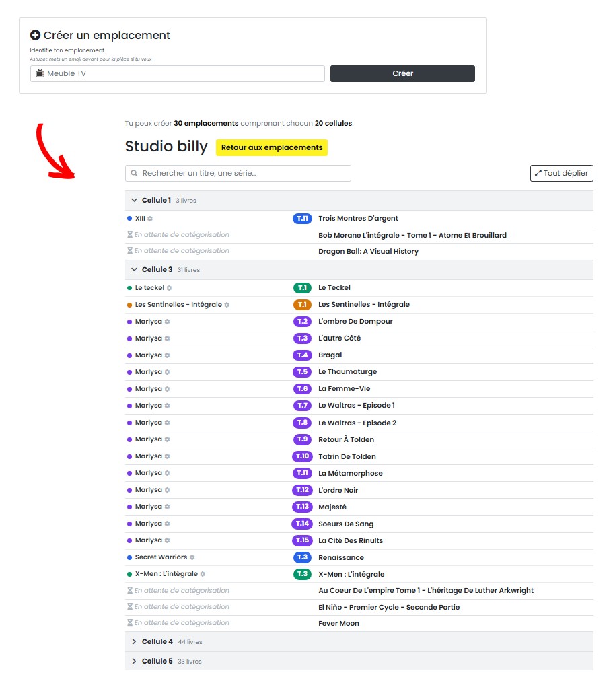Click gear icon on Marlysa row Majesté
613x679 pixels.
pos(167,507)
